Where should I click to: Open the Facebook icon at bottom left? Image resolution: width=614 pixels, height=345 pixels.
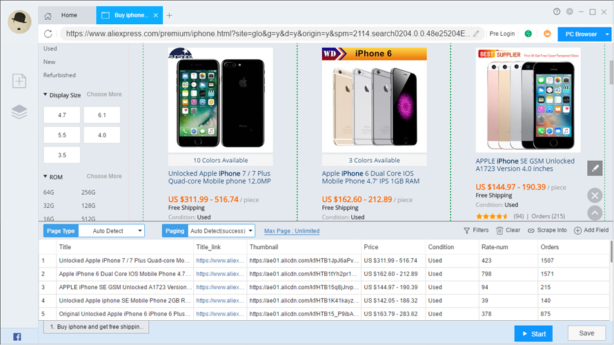17,337
